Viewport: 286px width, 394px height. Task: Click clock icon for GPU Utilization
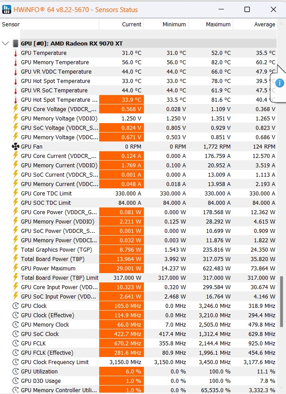point(16,371)
